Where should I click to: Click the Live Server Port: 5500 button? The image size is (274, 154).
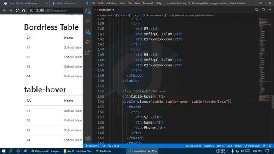coord(252,146)
